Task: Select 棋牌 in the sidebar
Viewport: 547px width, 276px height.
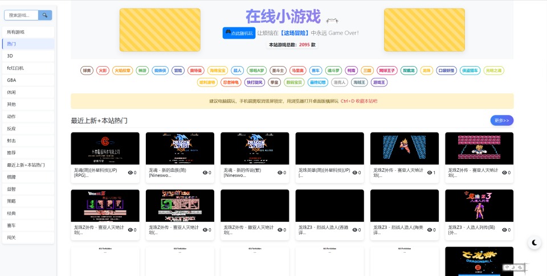Action: coord(28,177)
